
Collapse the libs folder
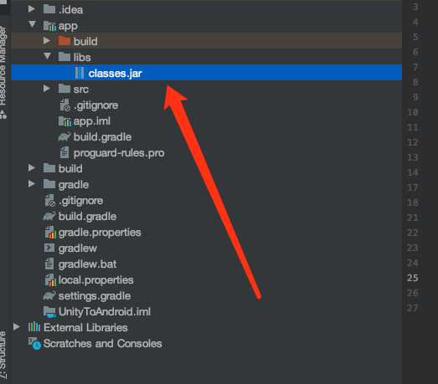click(47, 56)
